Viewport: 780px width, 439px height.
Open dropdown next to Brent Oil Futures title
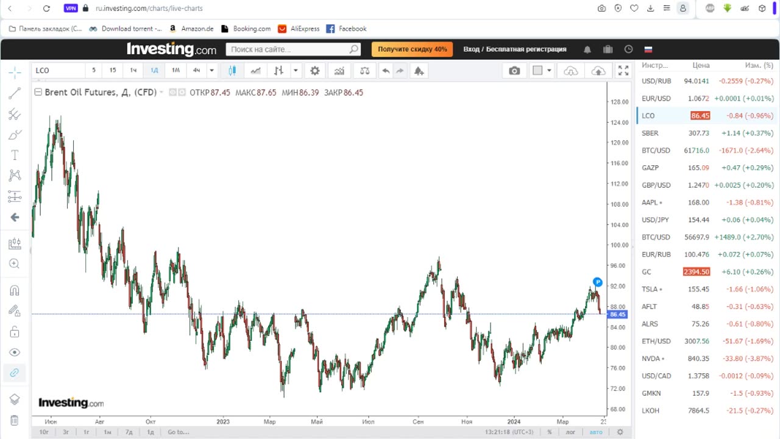point(162,93)
